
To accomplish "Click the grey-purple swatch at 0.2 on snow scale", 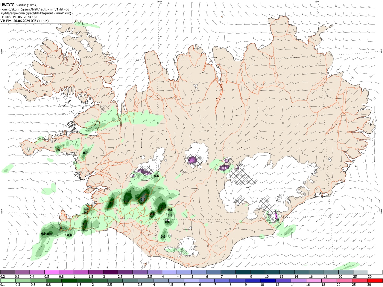I will pyautogui.click(x=7, y=272).
